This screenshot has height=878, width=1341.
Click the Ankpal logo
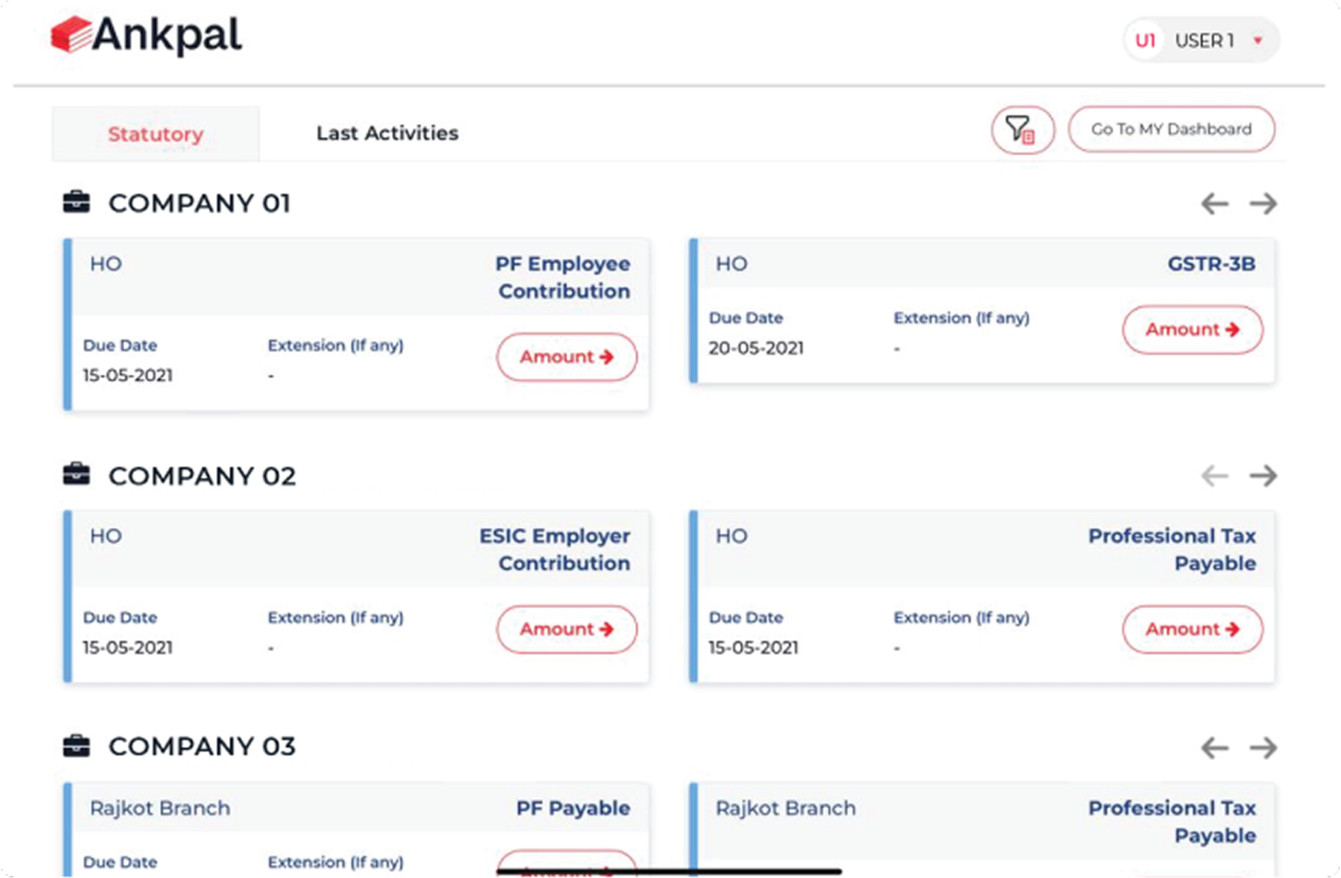147,35
